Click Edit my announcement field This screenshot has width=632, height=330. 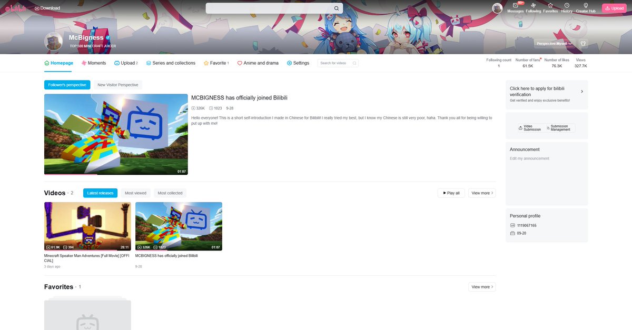coord(529,158)
